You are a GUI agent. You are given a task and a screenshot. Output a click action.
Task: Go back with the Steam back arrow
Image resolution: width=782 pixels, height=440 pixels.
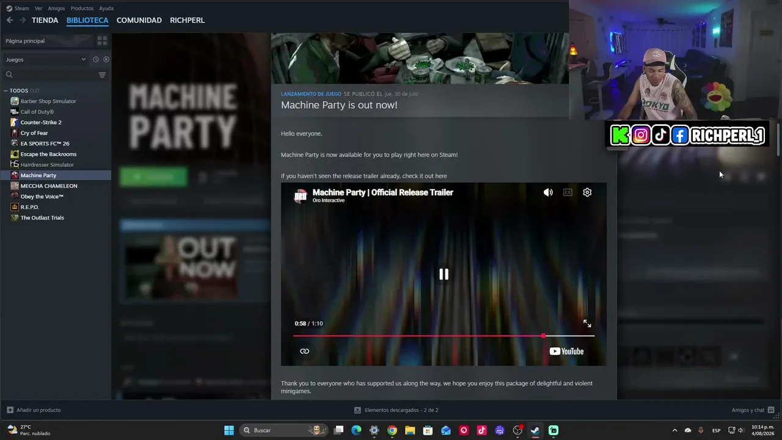pos(10,20)
